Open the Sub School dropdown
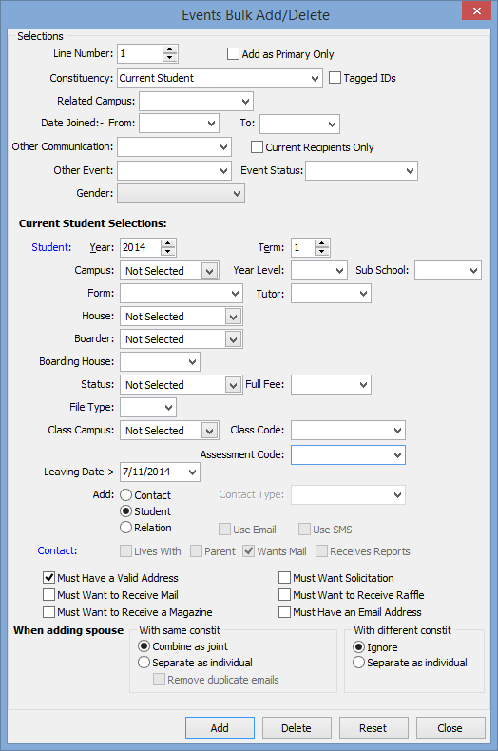The width and height of the screenshot is (498, 751). click(474, 271)
